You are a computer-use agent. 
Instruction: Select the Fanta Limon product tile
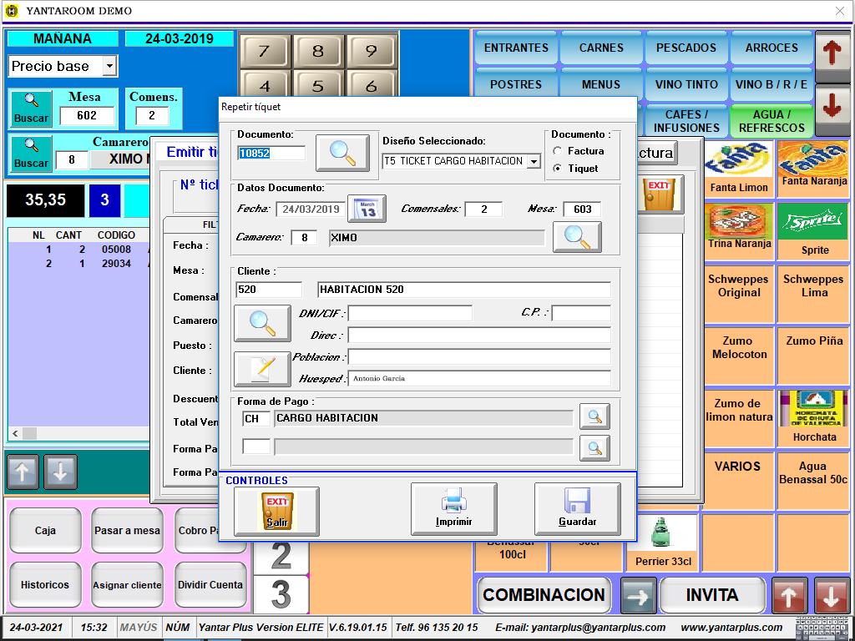coord(739,169)
